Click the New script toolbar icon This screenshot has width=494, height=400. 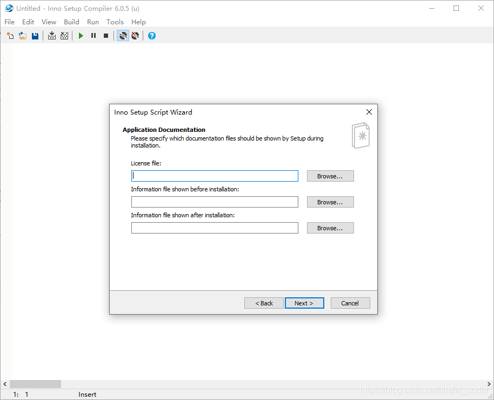click(10, 36)
